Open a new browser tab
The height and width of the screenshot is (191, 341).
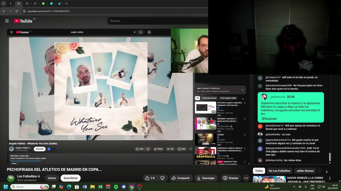(67, 4)
